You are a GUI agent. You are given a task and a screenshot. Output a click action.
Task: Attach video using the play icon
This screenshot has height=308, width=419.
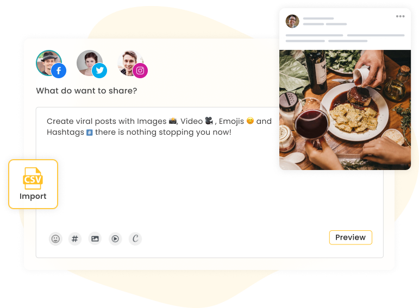tap(115, 238)
